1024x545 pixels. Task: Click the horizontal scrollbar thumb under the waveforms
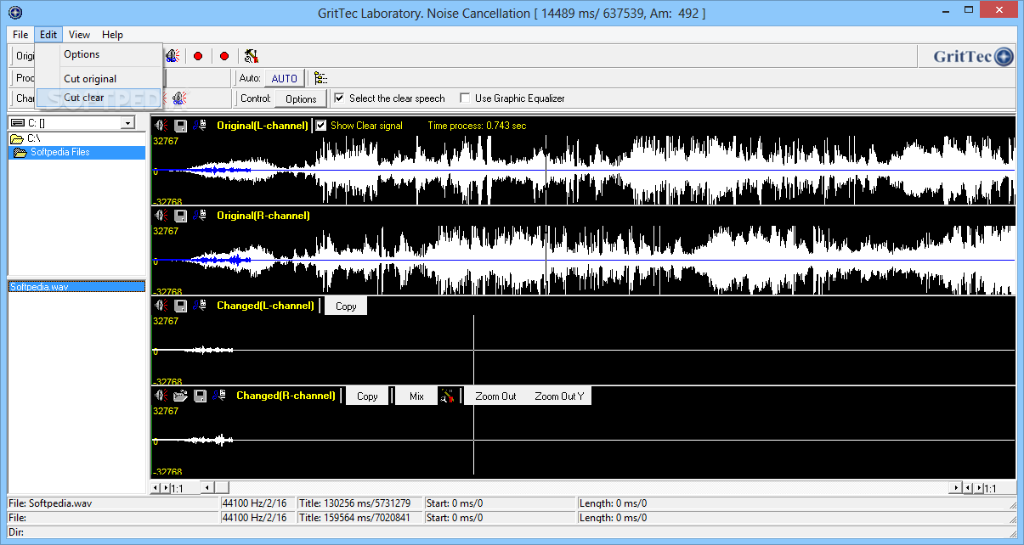point(220,488)
